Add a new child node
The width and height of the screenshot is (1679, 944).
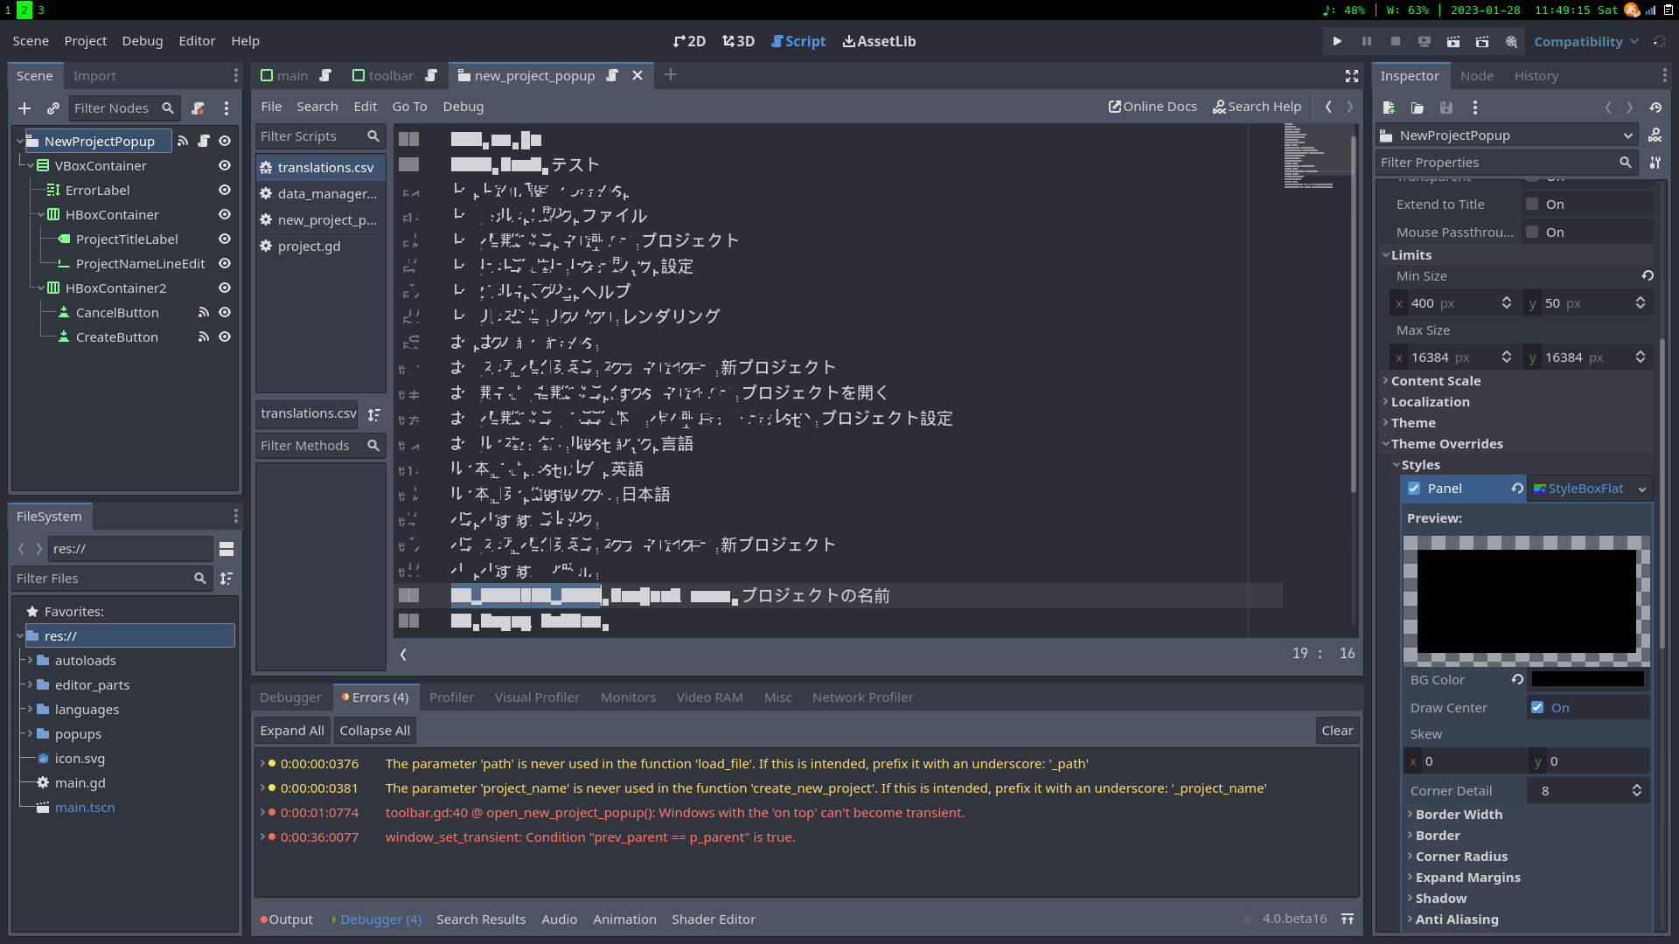click(24, 108)
